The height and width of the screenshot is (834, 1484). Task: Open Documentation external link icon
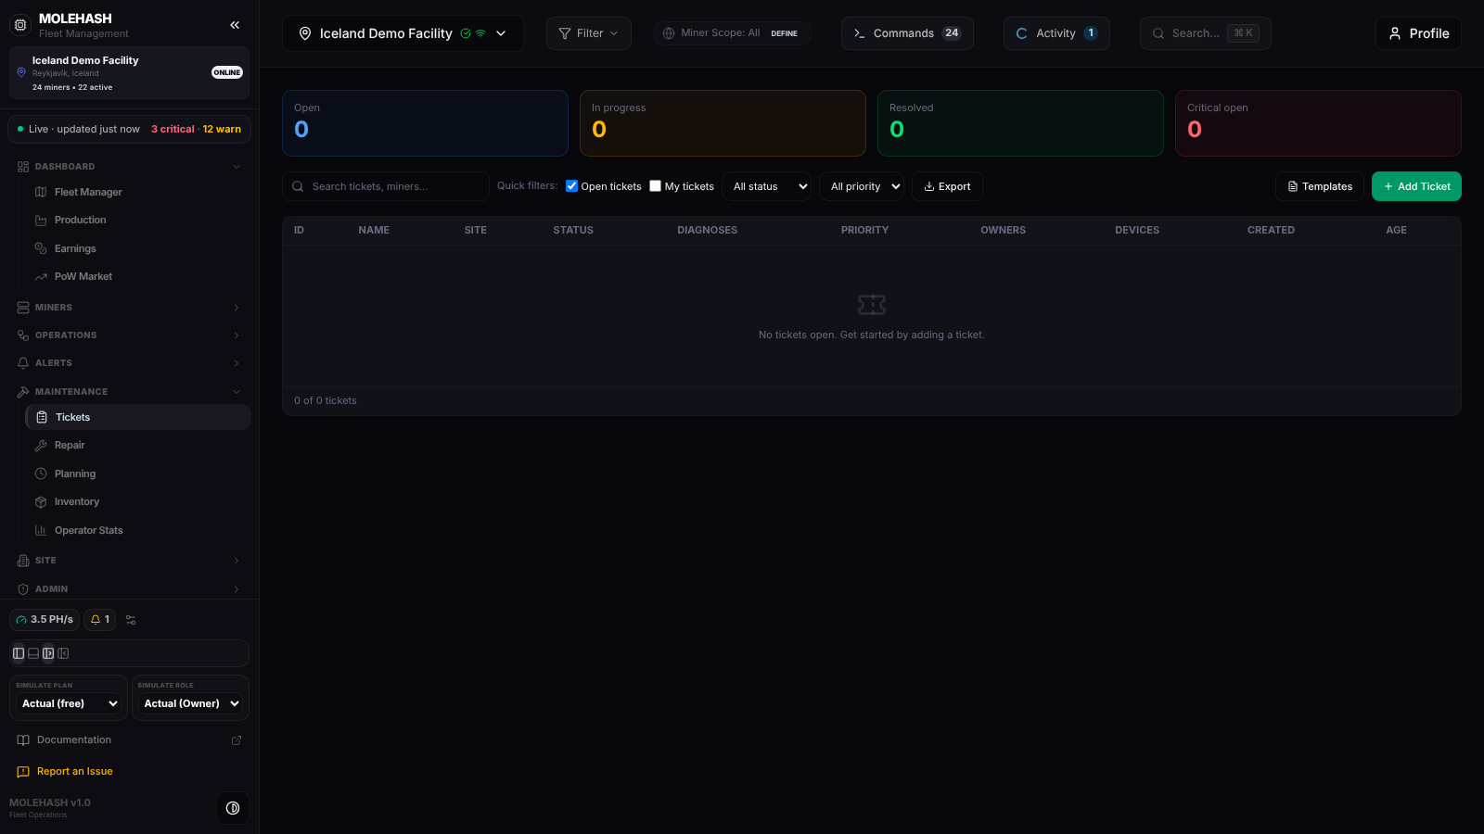click(x=237, y=740)
